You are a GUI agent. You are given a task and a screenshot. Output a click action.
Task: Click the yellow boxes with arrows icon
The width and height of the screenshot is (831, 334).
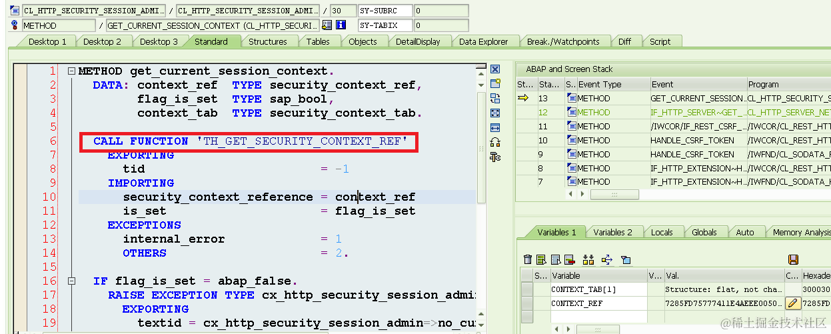coord(588,259)
